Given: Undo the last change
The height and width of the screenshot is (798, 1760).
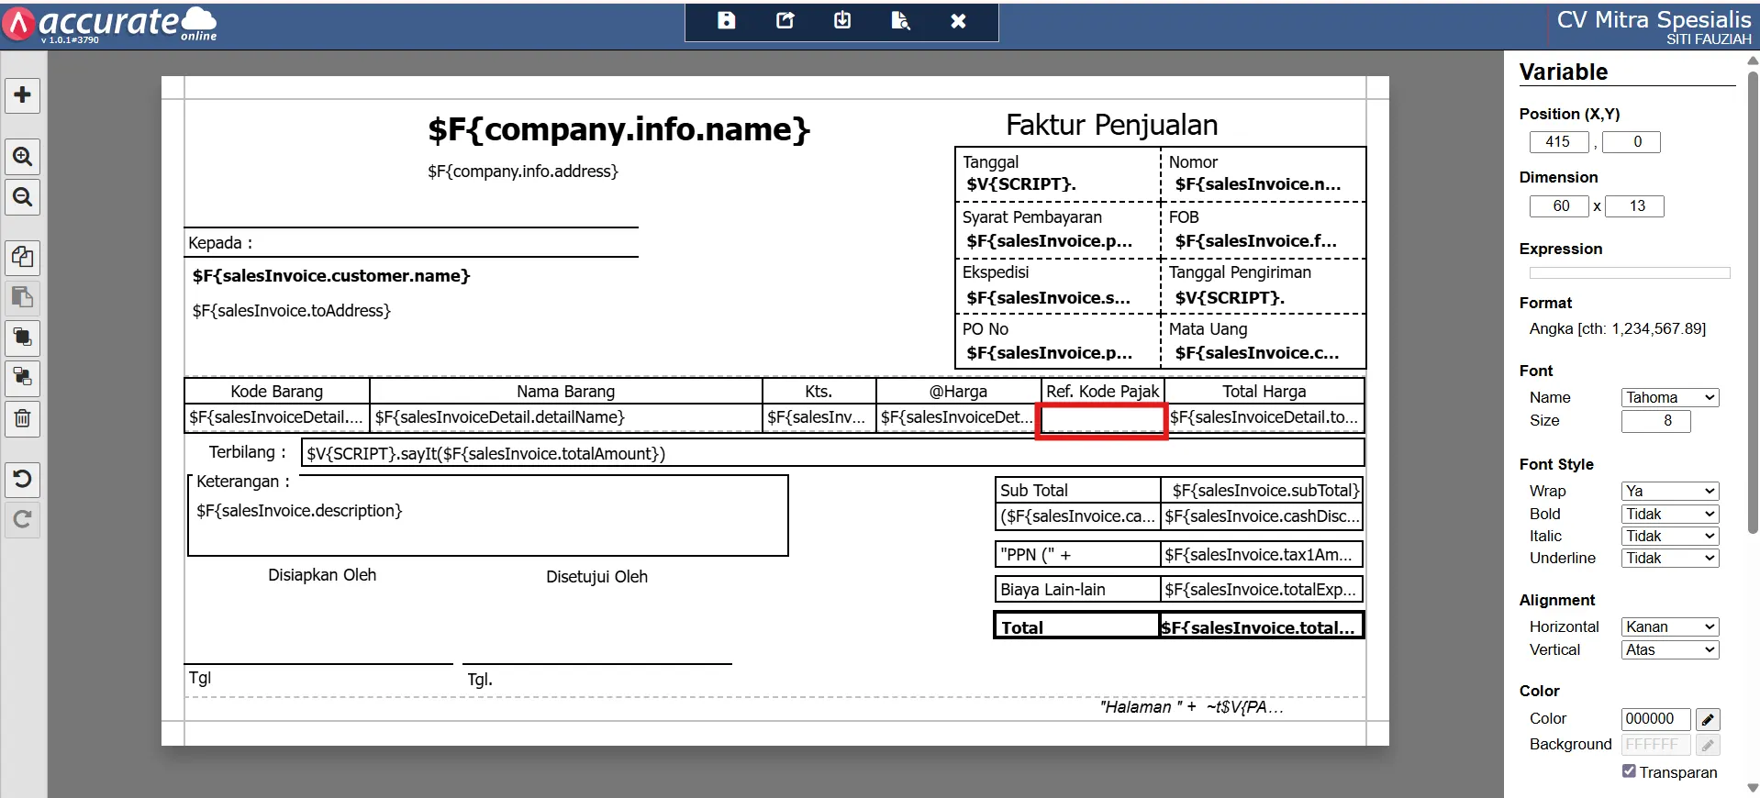Looking at the screenshot, I should (23, 479).
